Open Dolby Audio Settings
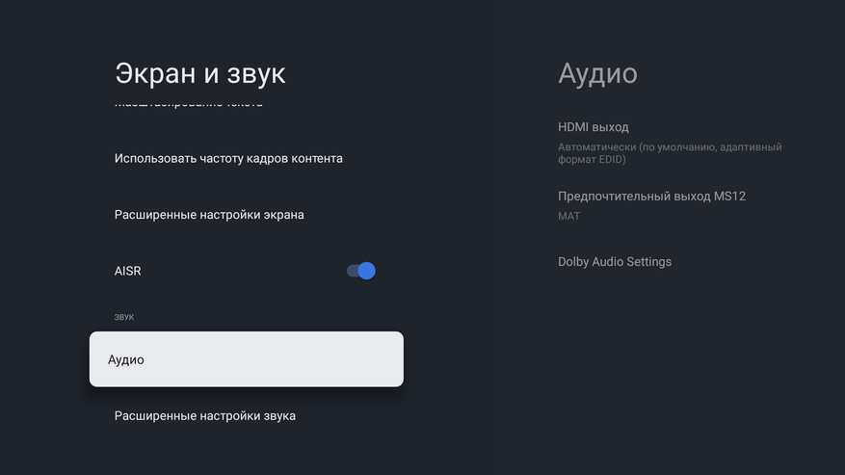The image size is (845, 475). pos(615,261)
